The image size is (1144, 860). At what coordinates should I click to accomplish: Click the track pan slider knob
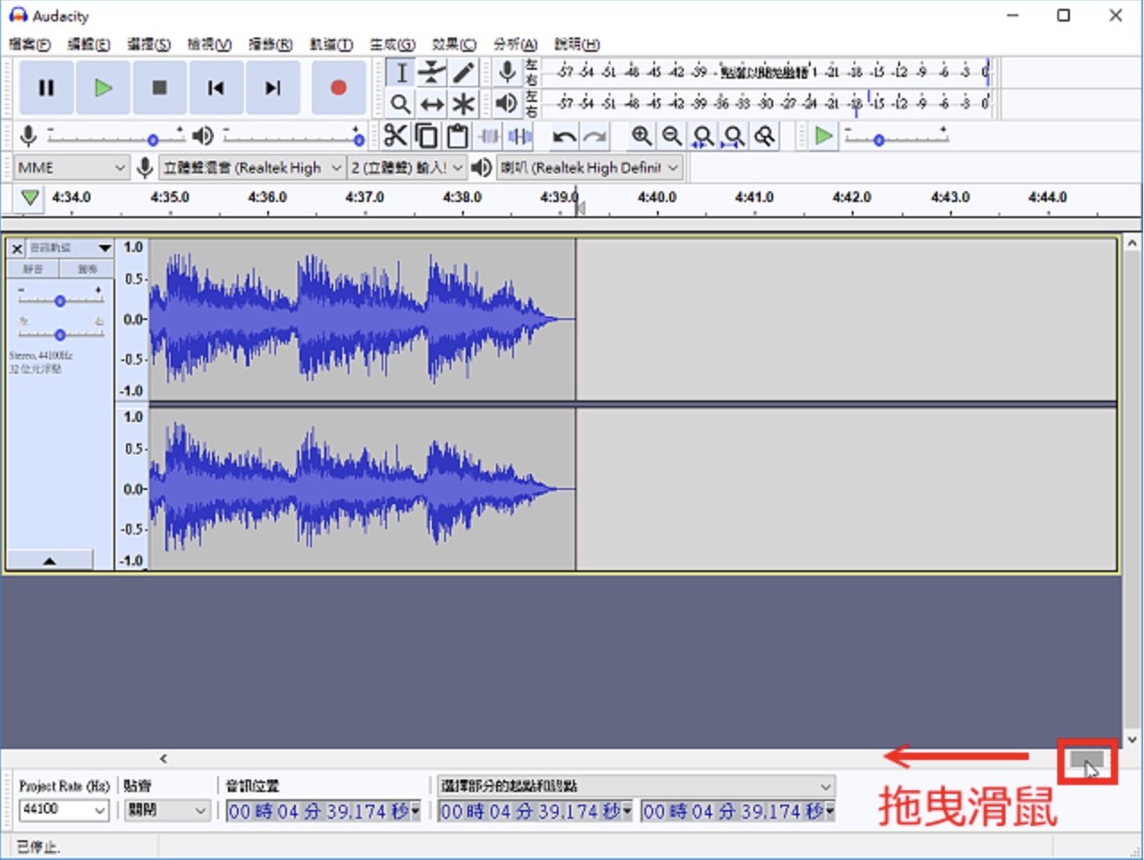60,334
